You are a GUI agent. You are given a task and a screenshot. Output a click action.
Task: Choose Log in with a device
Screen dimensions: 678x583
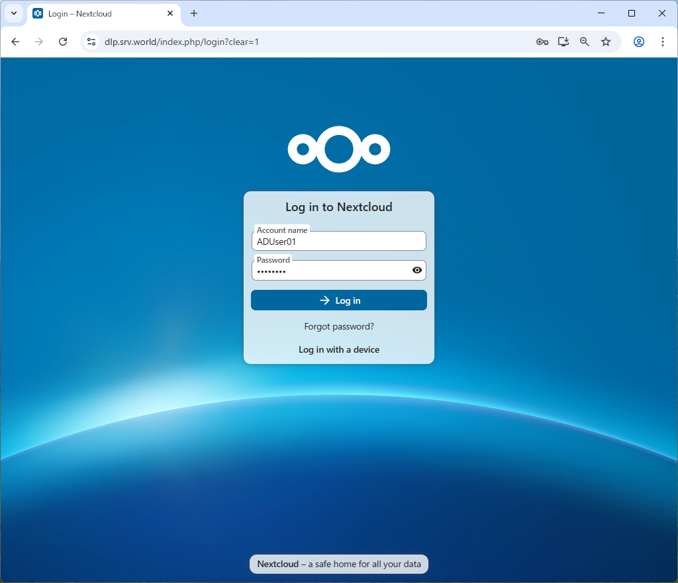click(339, 349)
